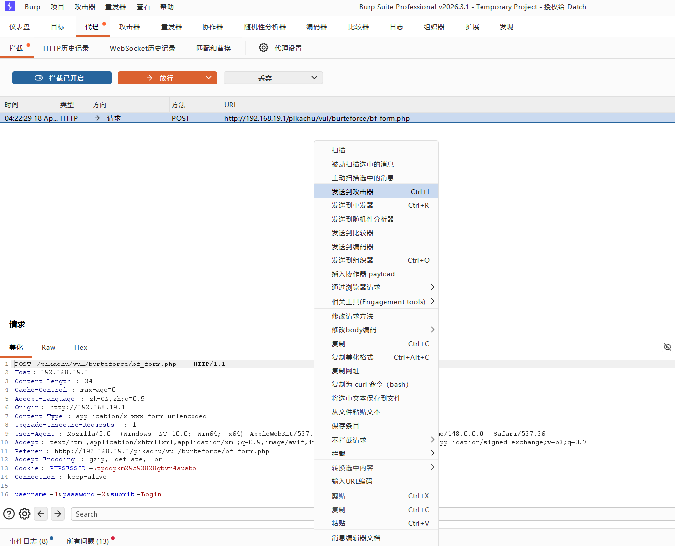The image size is (675, 546).
Task: Open the 拦截 sub-tab
Action: click(16, 48)
